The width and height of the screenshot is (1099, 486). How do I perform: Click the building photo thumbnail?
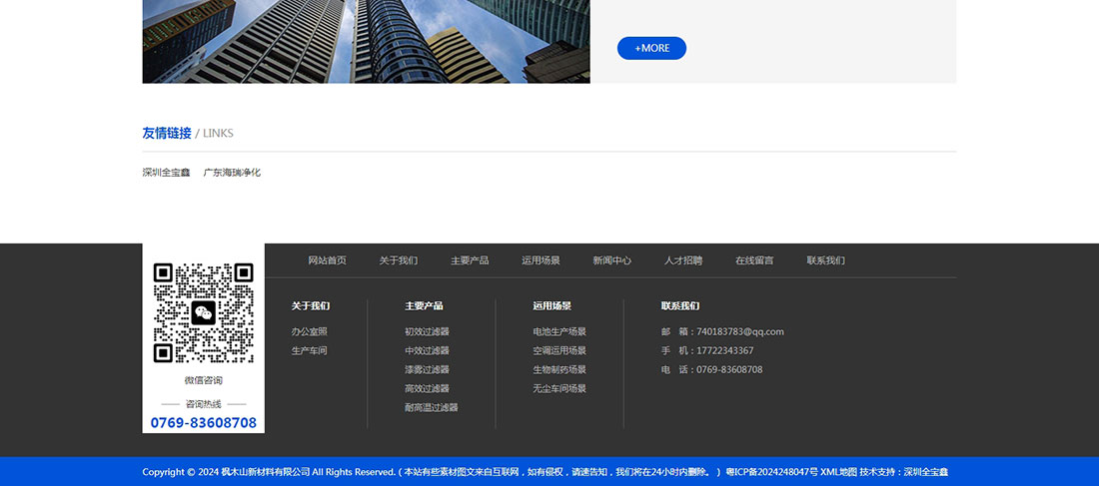366,41
